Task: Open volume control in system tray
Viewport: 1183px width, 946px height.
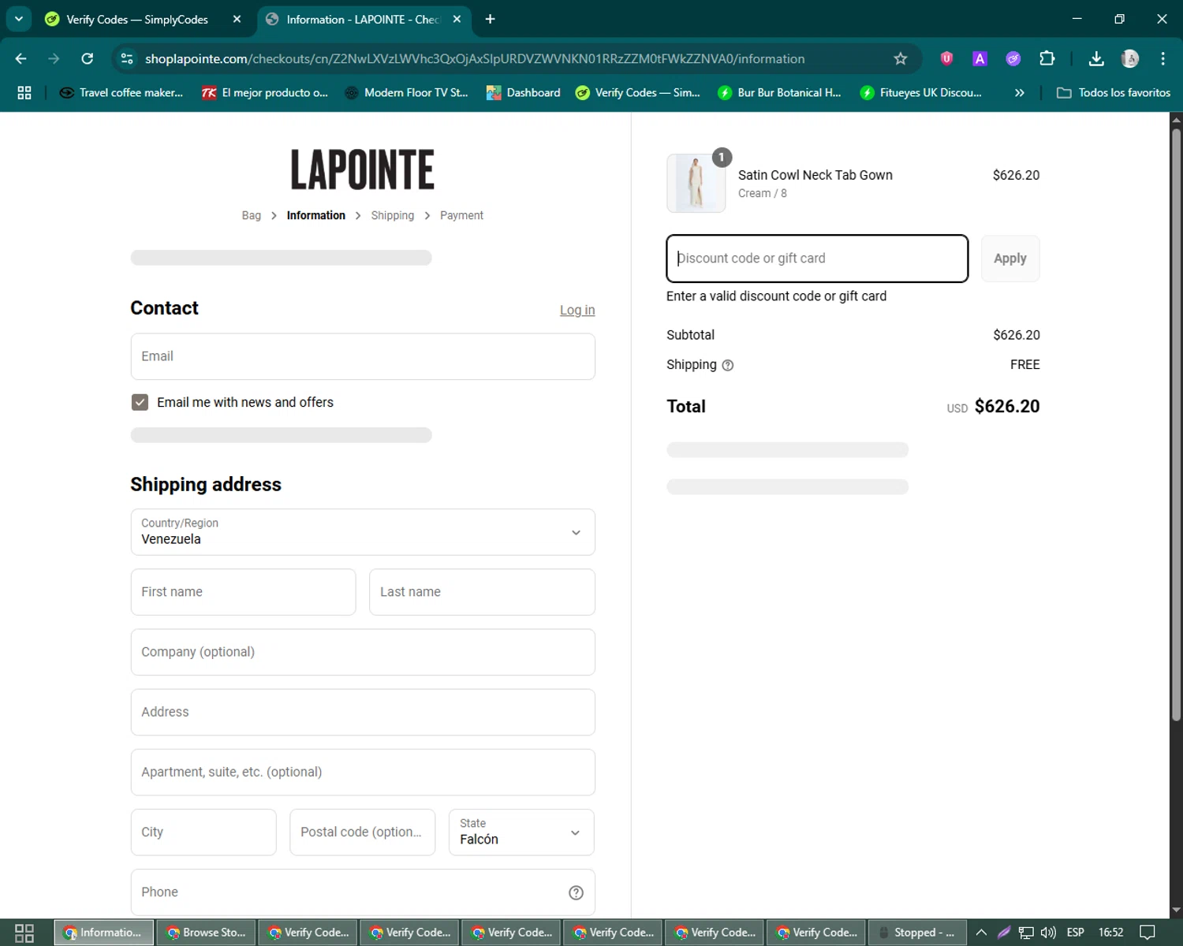Action: pos(1048,933)
